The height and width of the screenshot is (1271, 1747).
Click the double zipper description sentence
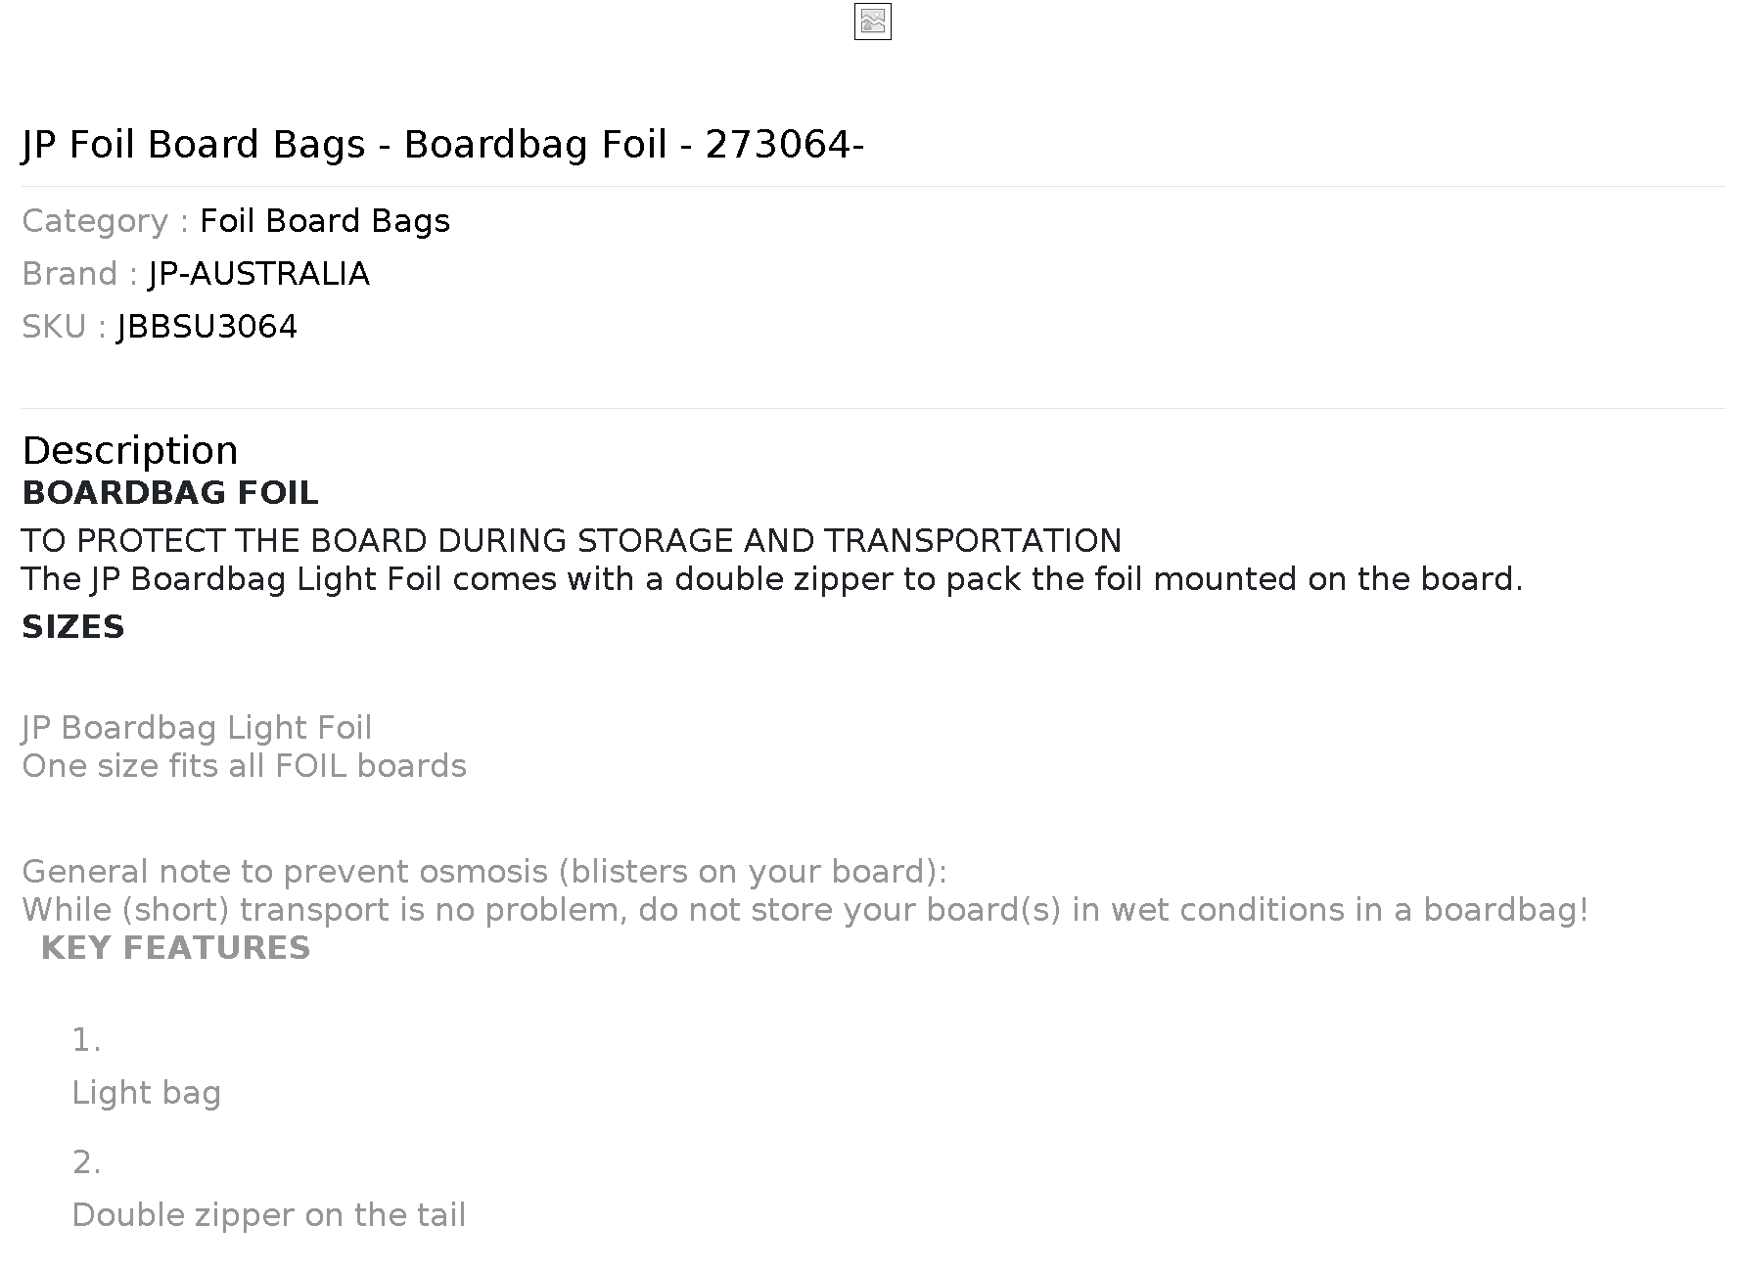click(772, 579)
